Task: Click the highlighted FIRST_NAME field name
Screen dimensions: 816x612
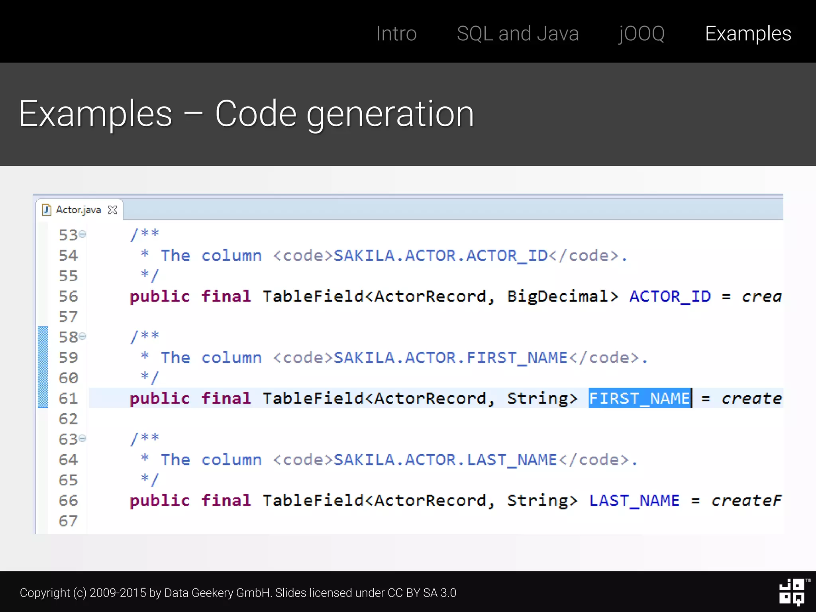Action: [x=639, y=398]
